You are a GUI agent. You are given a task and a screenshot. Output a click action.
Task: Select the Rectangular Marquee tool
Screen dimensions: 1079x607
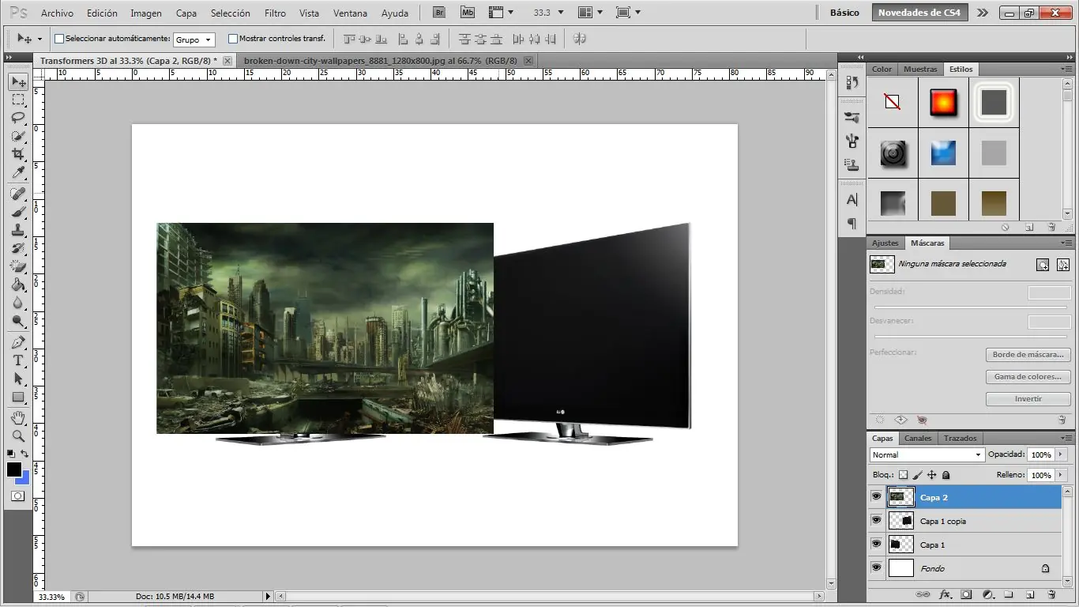[x=18, y=100]
